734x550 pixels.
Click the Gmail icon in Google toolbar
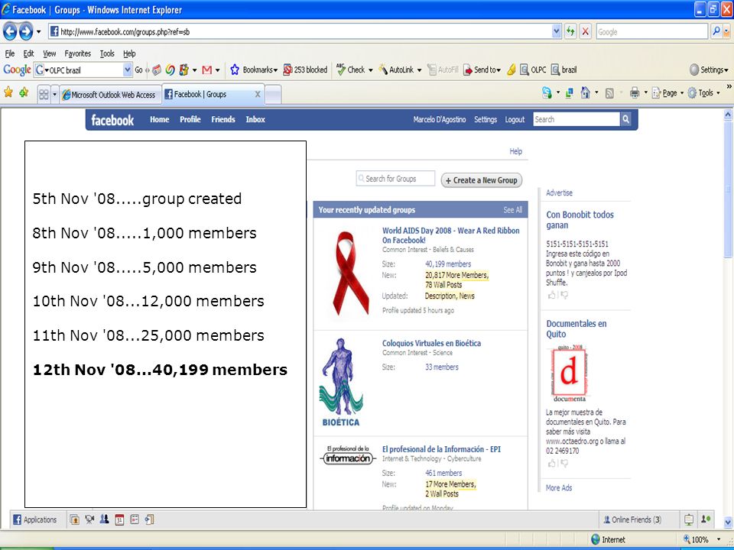pos(207,70)
